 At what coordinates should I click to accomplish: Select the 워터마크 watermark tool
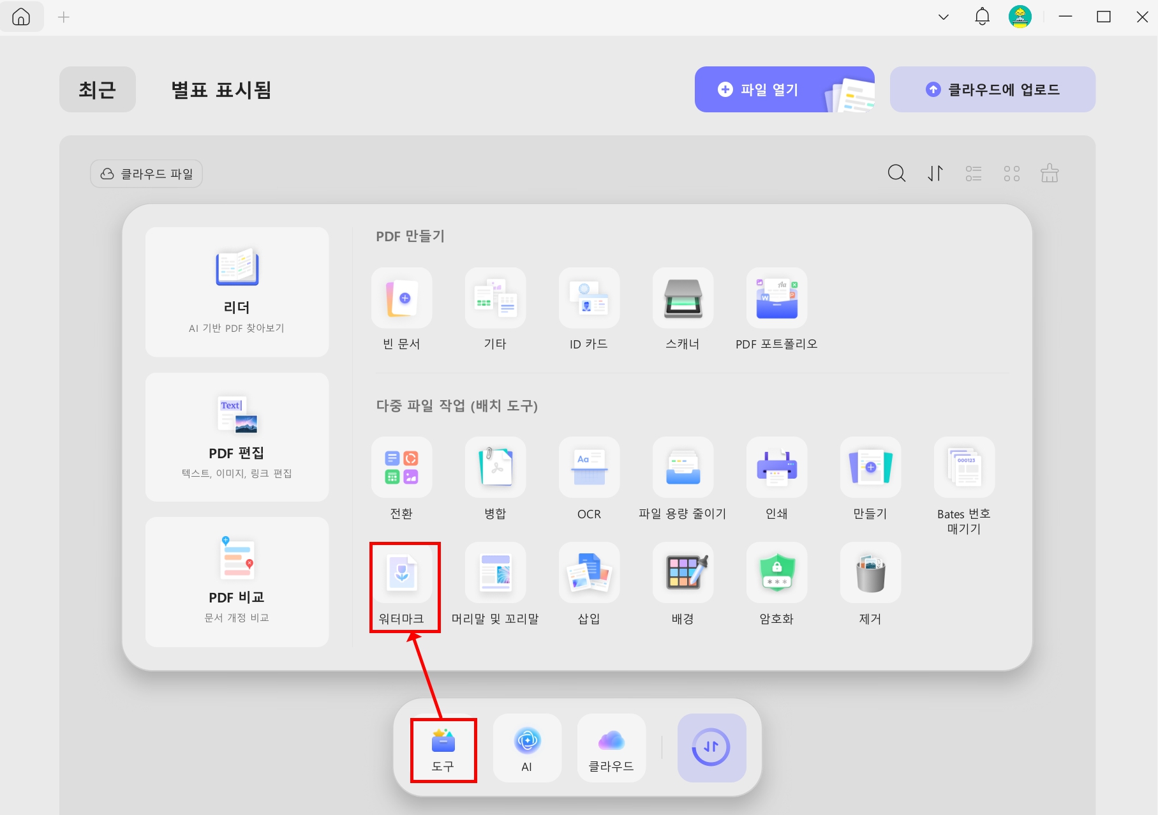(401, 572)
